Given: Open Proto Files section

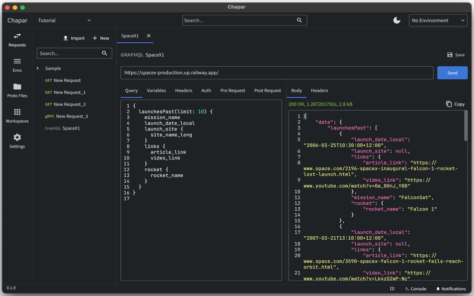Looking at the screenshot, I should (x=17, y=91).
